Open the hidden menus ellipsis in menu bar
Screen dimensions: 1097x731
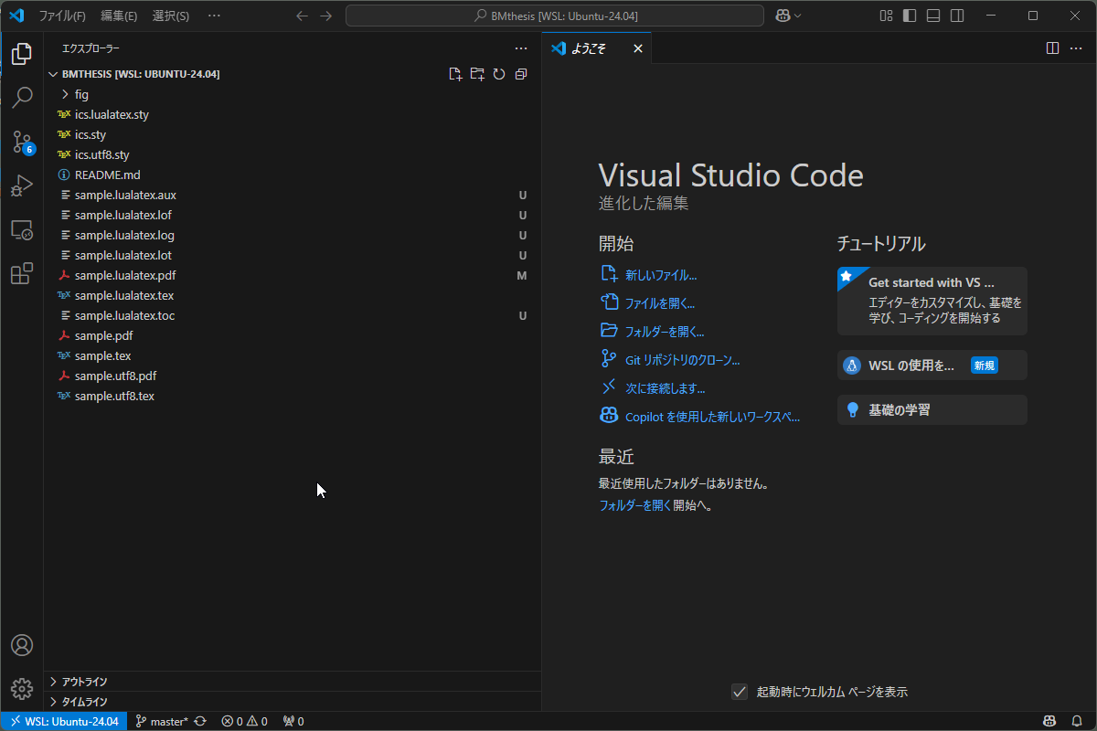pos(214,16)
